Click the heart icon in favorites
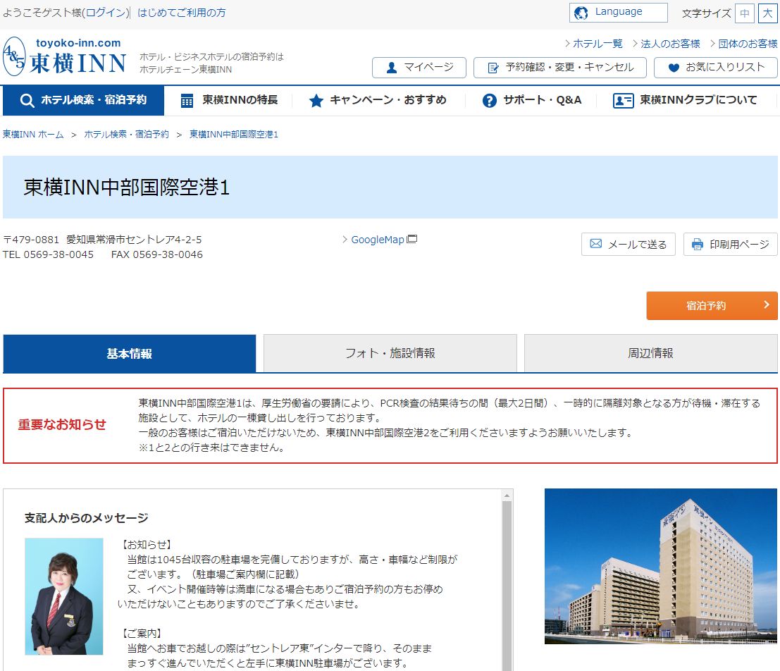The image size is (780, 671). (x=674, y=68)
